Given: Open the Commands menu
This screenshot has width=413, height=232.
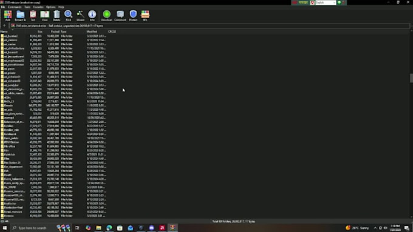Looking at the screenshot, I should (x=15, y=7).
